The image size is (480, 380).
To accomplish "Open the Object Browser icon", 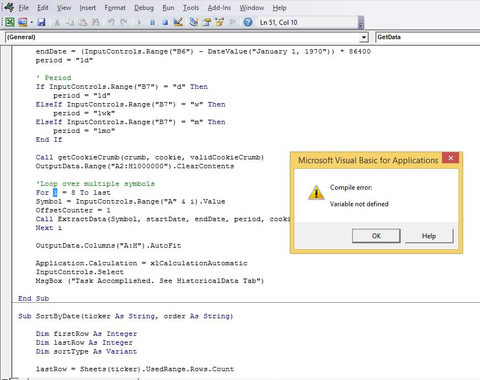I will tap(219, 22).
